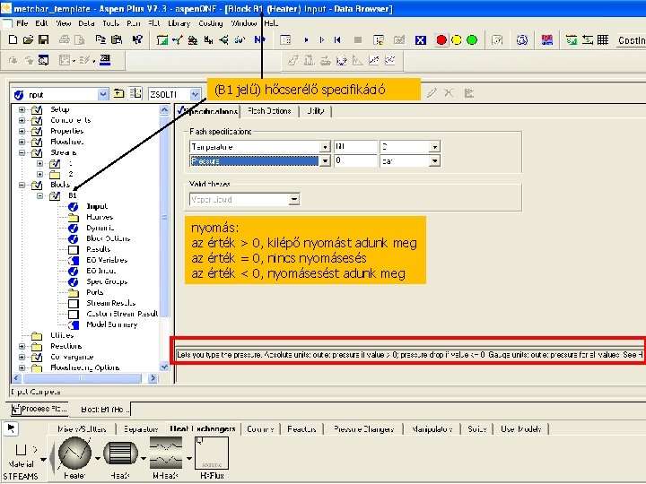Click the grid table icon in toolbar
Image resolution: width=646 pixels, height=484 pixels.
[x=603, y=40]
